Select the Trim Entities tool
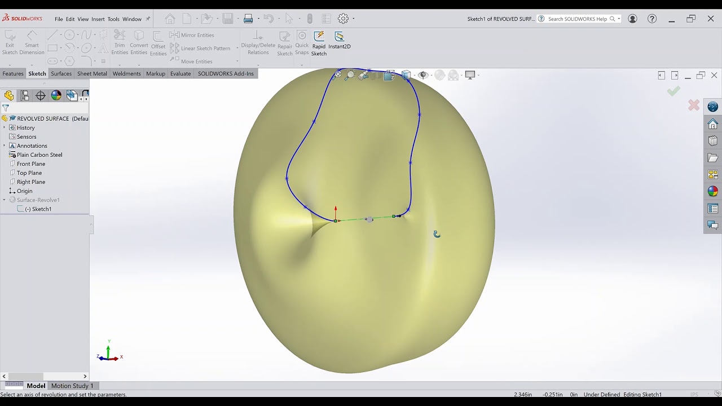The width and height of the screenshot is (722, 406). click(x=120, y=43)
